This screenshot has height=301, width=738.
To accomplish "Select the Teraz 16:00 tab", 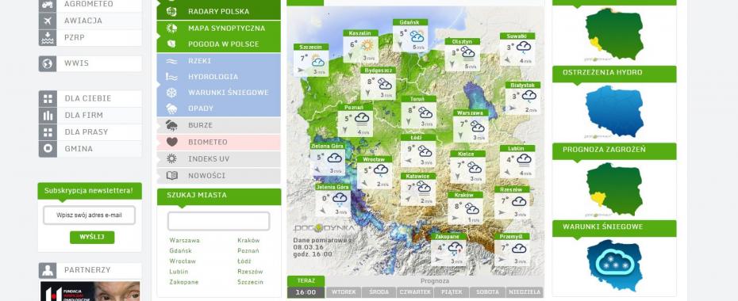I will pos(306,287).
